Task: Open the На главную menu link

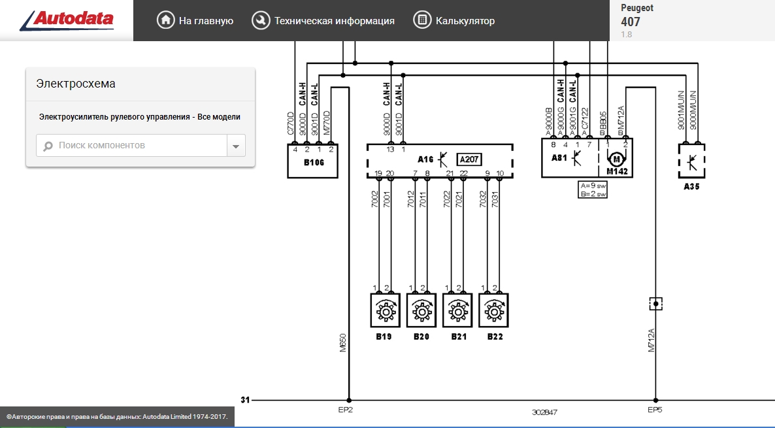Action: point(206,21)
